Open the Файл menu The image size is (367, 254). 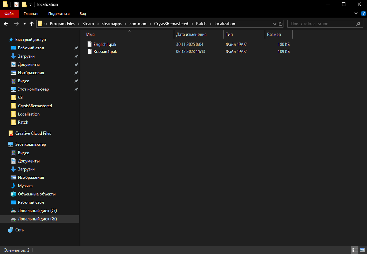[x=9, y=14]
